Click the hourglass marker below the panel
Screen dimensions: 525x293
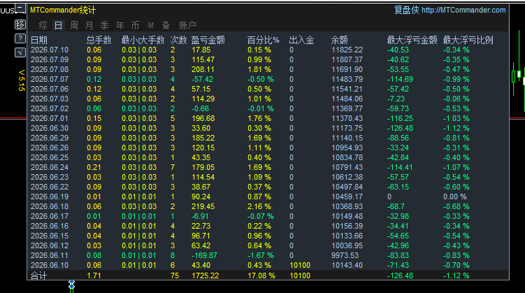71,285
